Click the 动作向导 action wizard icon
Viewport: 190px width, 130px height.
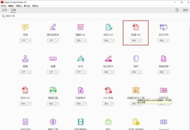click(25, 122)
